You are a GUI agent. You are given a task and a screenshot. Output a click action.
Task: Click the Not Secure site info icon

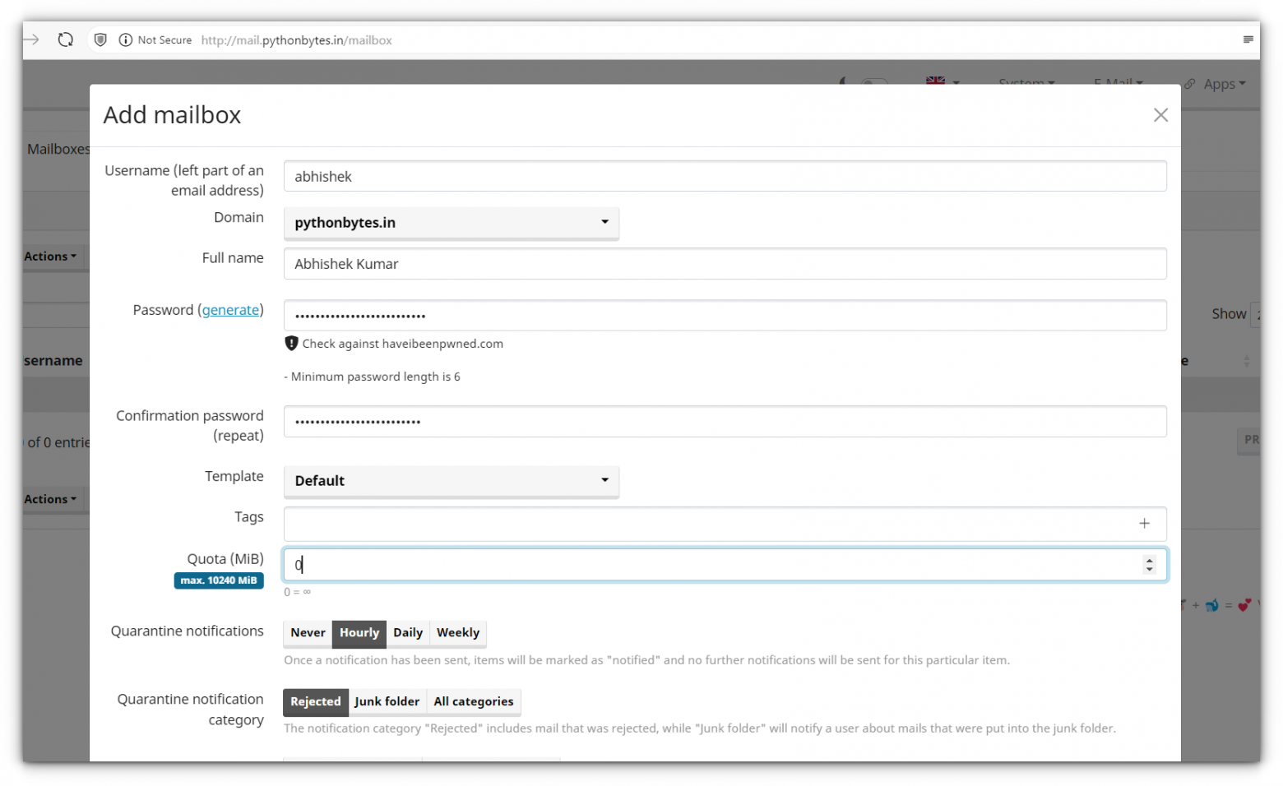click(x=126, y=39)
